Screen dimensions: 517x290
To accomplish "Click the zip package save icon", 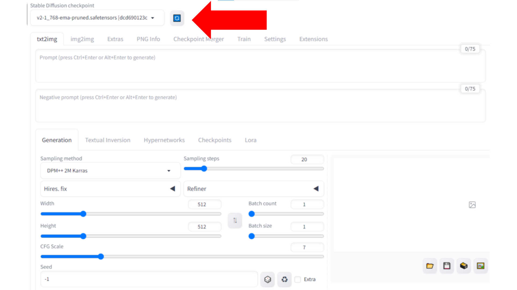I will pos(464,266).
